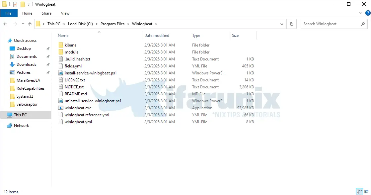Go back with the Back arrow
Viewport: 371px width, 195px height.
[x=5, y=24]
